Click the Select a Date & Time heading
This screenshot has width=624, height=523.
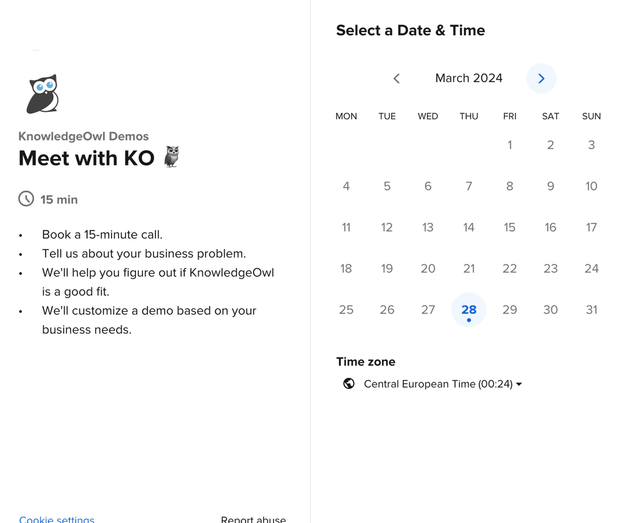410,30
